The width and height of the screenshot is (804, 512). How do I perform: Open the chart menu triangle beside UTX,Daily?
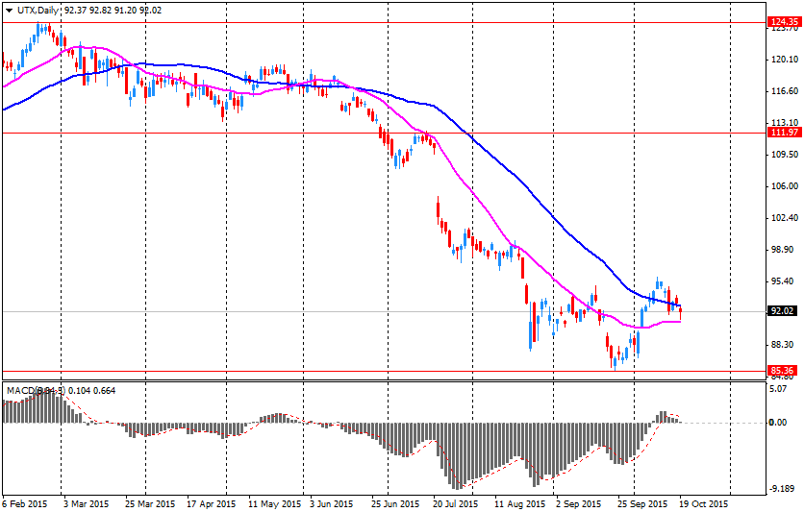click(10, 11)
